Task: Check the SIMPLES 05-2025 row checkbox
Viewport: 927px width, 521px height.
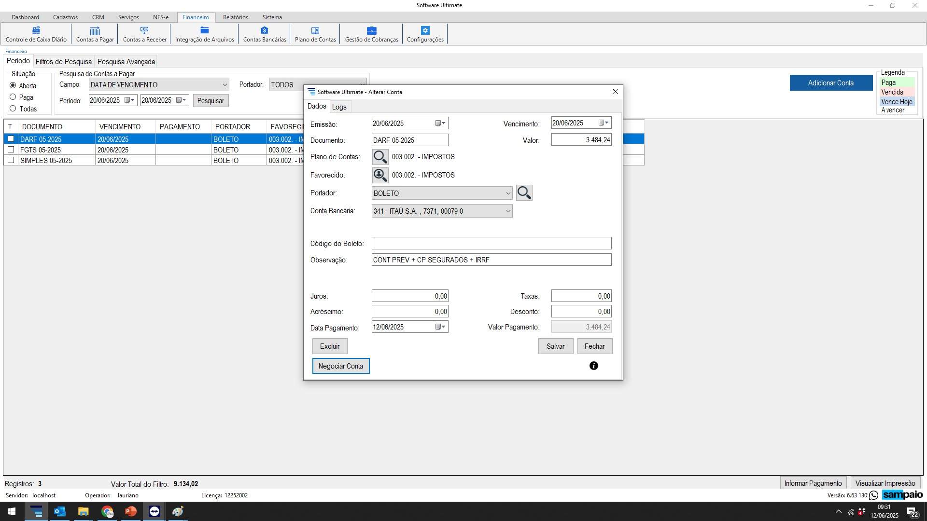Action: tap(11, 160)
